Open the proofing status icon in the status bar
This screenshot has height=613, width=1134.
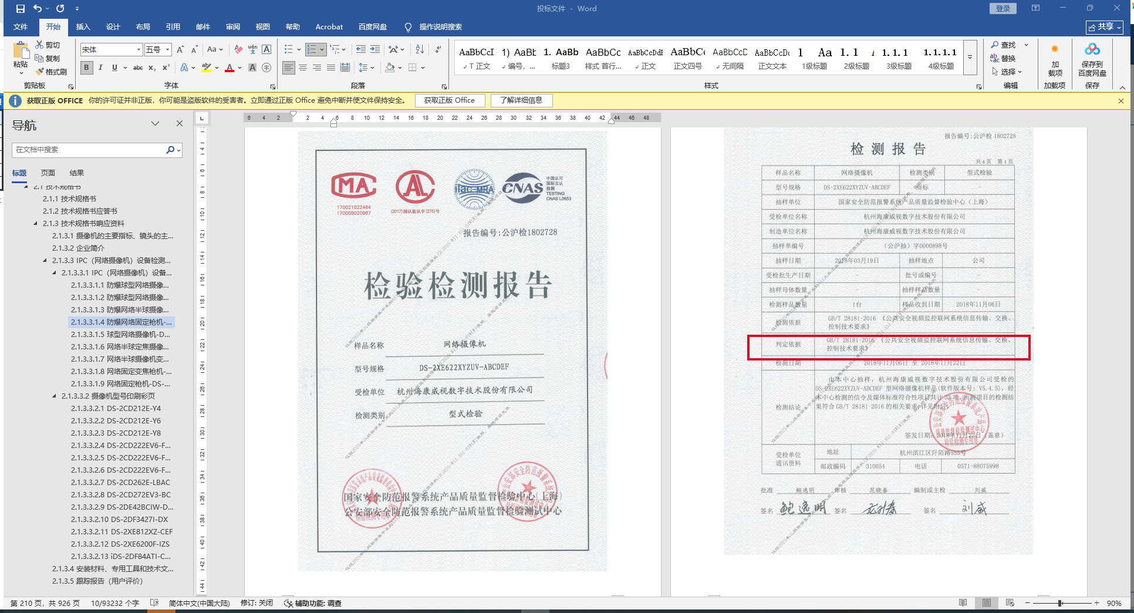point(154,603)
